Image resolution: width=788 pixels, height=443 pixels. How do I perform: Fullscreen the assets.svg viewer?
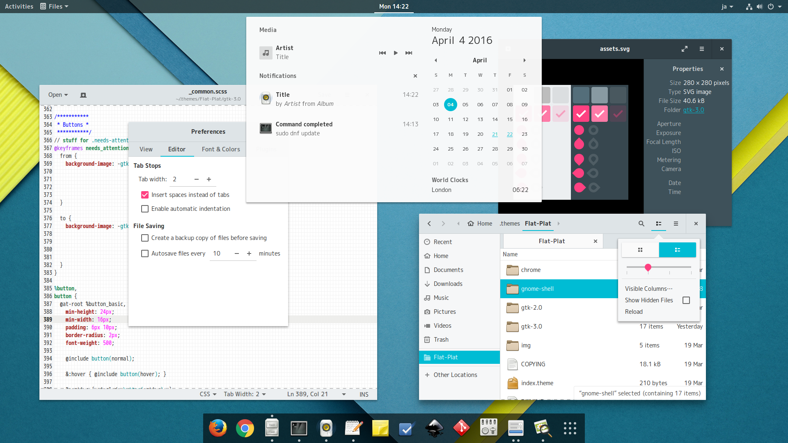685,49
